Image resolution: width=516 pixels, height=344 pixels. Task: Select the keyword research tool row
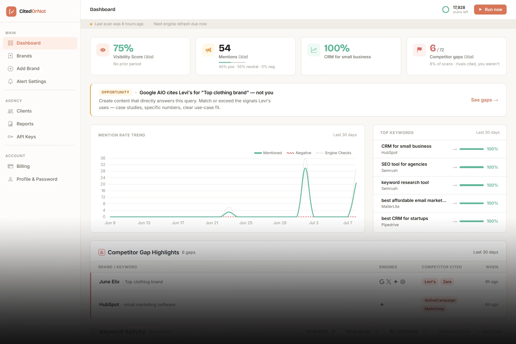(x=440, y=185)
